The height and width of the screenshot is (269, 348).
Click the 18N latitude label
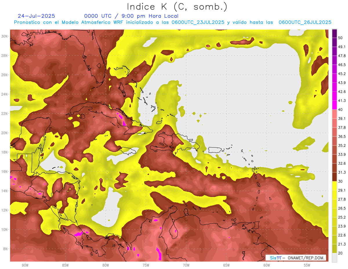tap(4, 152)
